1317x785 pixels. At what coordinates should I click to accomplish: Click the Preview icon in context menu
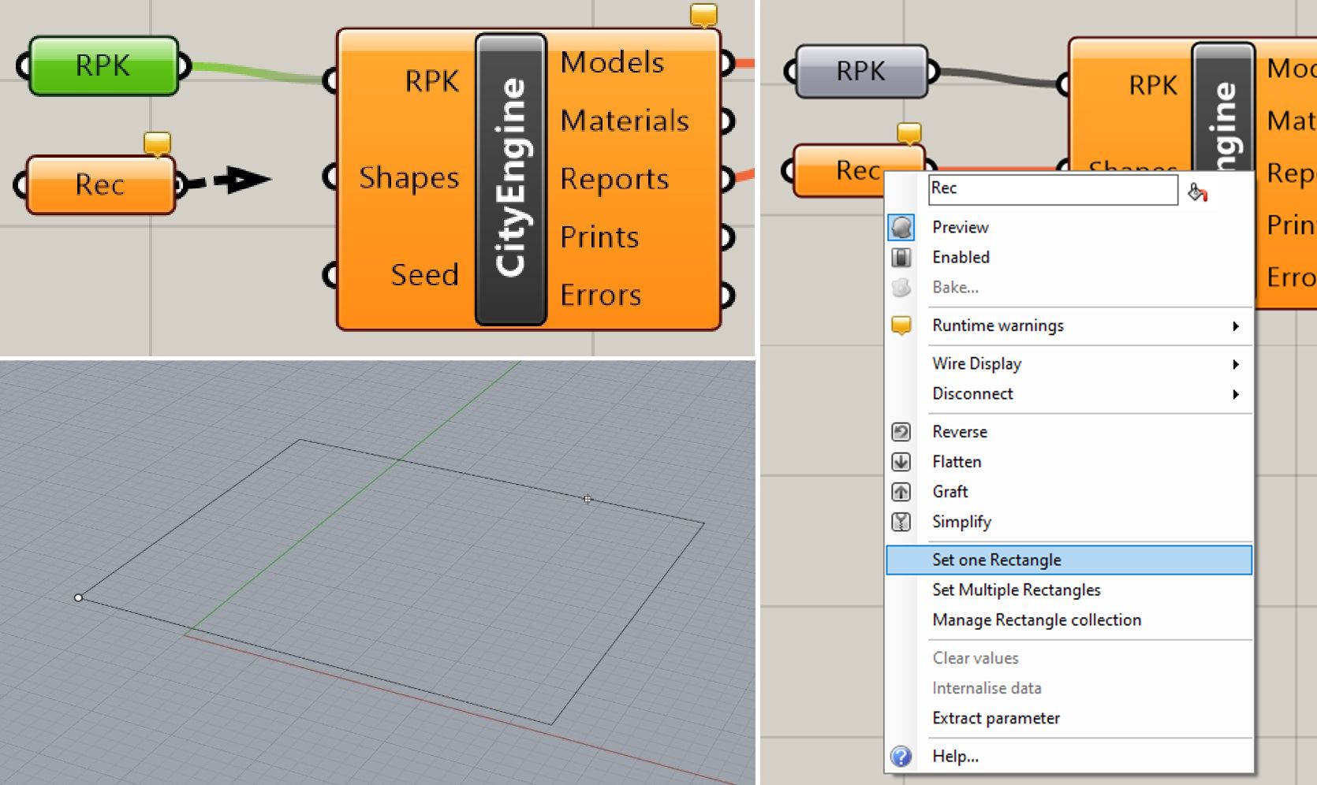click(901, 227)
